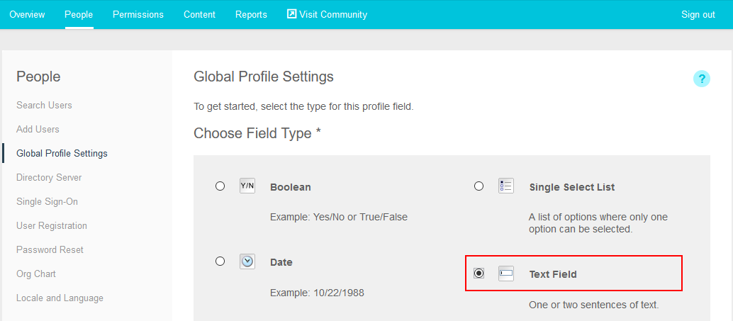The image size is (733, 321).
Task: Select the Boolean radio button
Action: click(220, 186)
